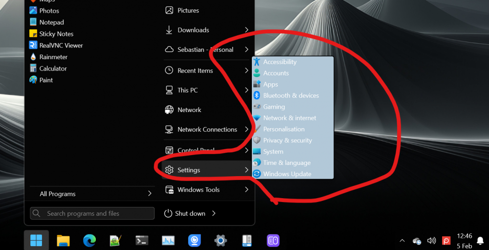Open Accessibility settings from the submenu
Image resolution: width=489 pixels, height=250 pixels.
click(x=280, y=62)
